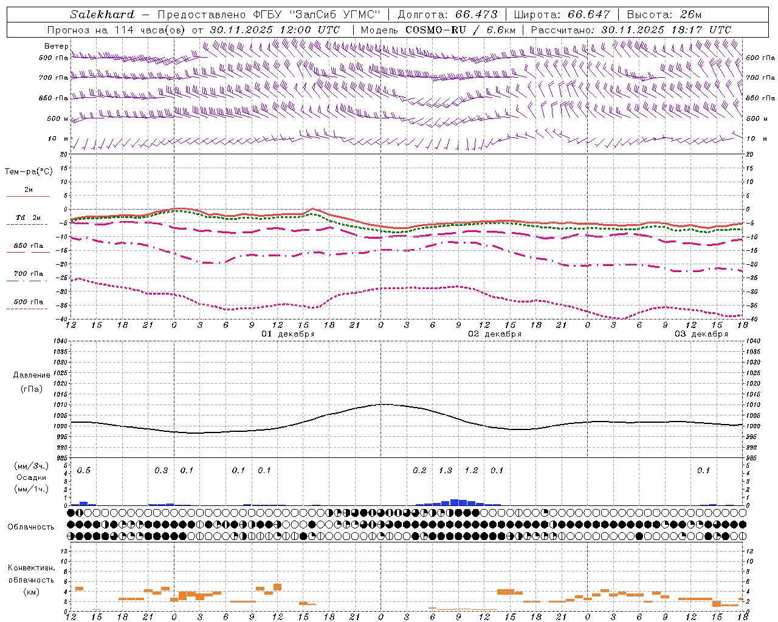Click the "0.3" precipitation value
The height and width of the screenshot is (622, 778).
[161, 470]
